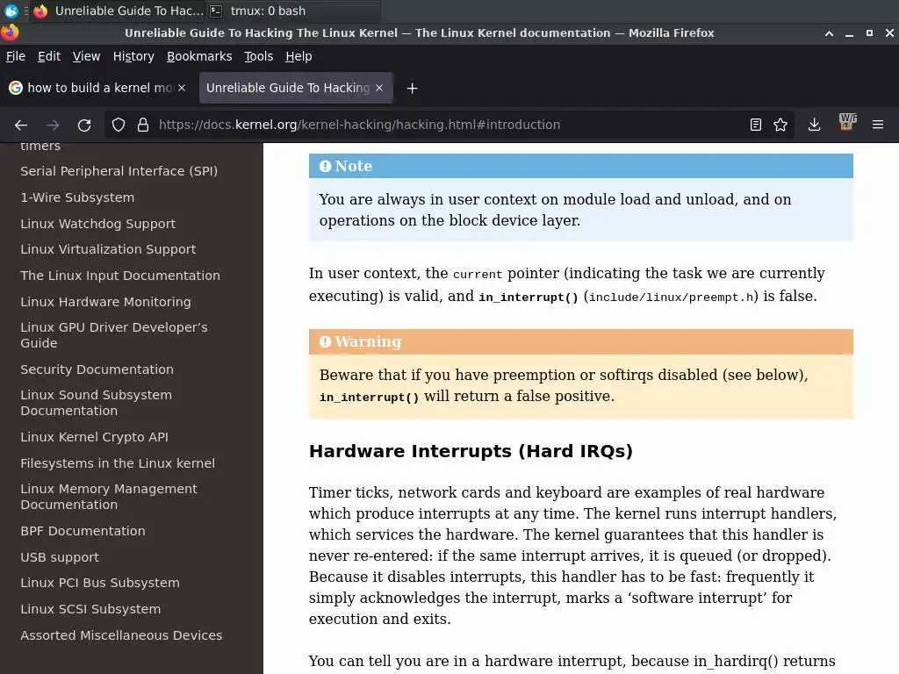Go to BPF Documentation in sidebar
899x674 pixels.
pos(83,531)
